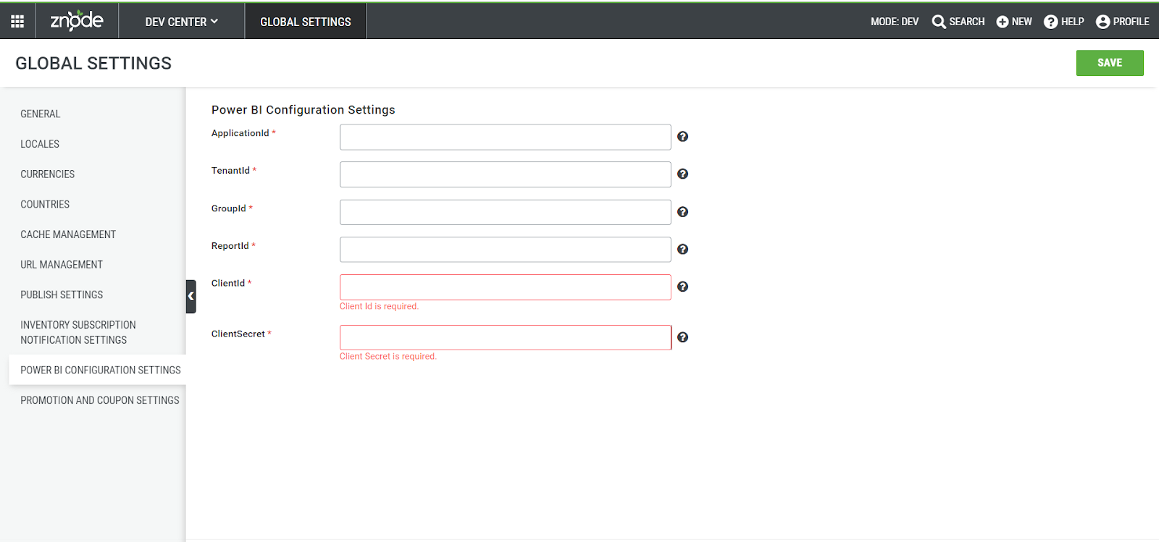Focus the GroupId input field
Viewport: 1159px width, 542px height.
coord(505,212)
